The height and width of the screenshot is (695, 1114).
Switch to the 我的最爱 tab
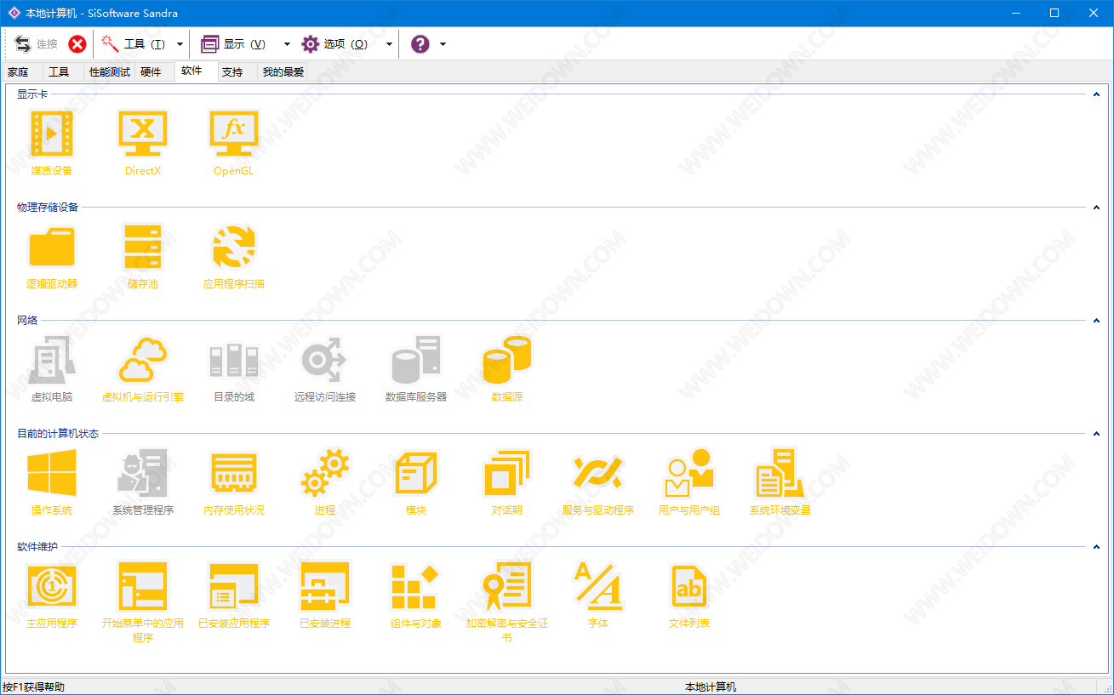pyautogui.click(x=283, y=72)
